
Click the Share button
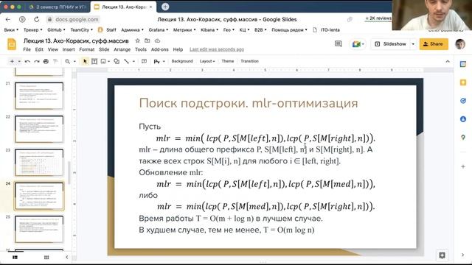point(434,44)
